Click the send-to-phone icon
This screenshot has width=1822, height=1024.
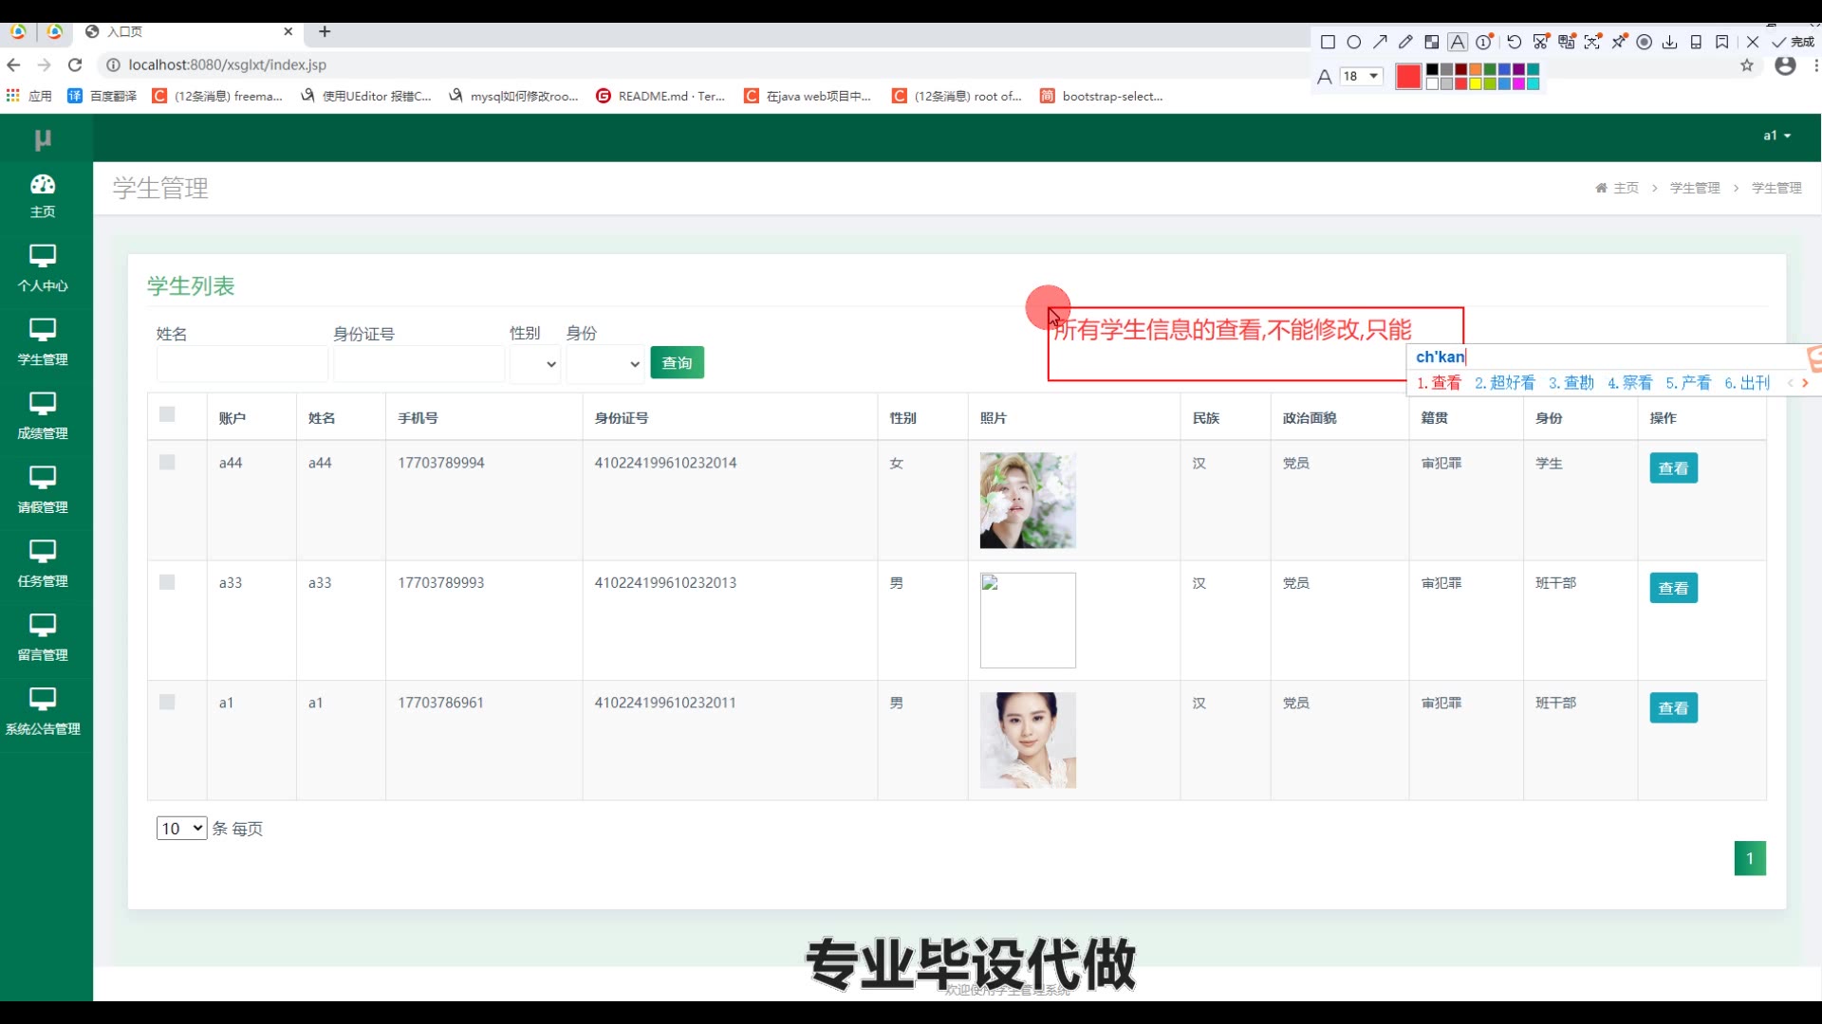point(1696,42)
